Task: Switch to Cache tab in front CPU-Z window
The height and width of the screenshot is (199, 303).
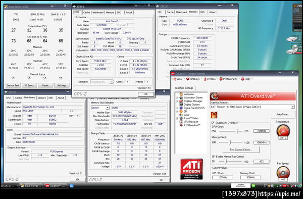Action: [86, 12]
